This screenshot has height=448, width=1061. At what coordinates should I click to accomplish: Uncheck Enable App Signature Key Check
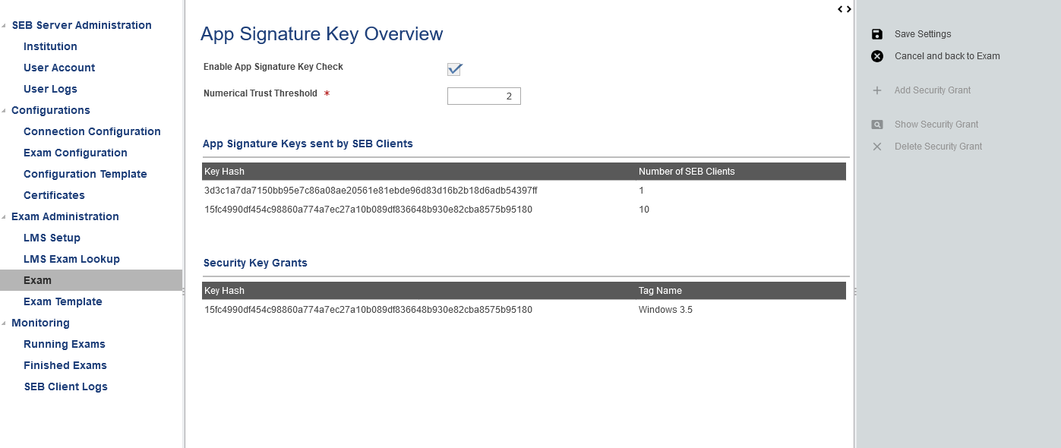pyautogui.click(x=455, y=69)
